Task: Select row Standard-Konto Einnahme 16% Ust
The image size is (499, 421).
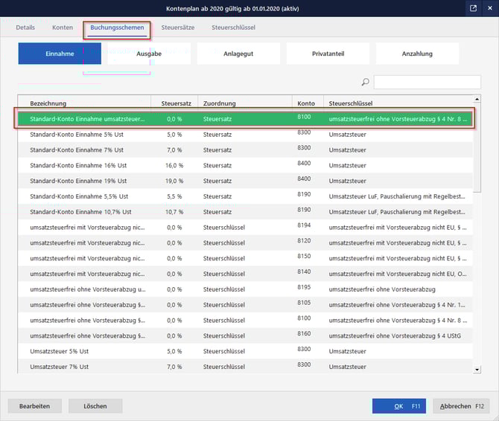Action: (x=245, y=165)
